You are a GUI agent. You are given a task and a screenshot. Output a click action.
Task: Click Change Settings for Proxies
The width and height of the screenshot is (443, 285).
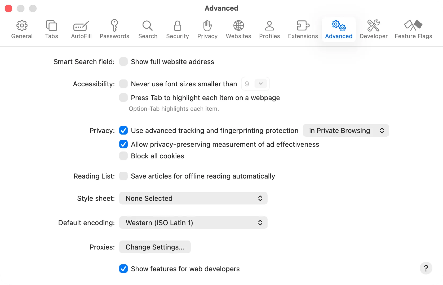(x=155, y=247)
